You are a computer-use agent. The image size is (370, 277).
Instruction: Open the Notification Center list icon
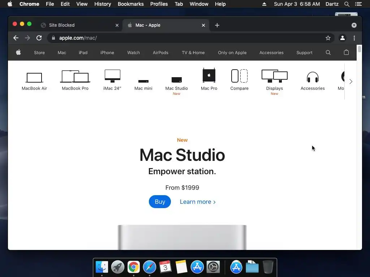point(358,4)
